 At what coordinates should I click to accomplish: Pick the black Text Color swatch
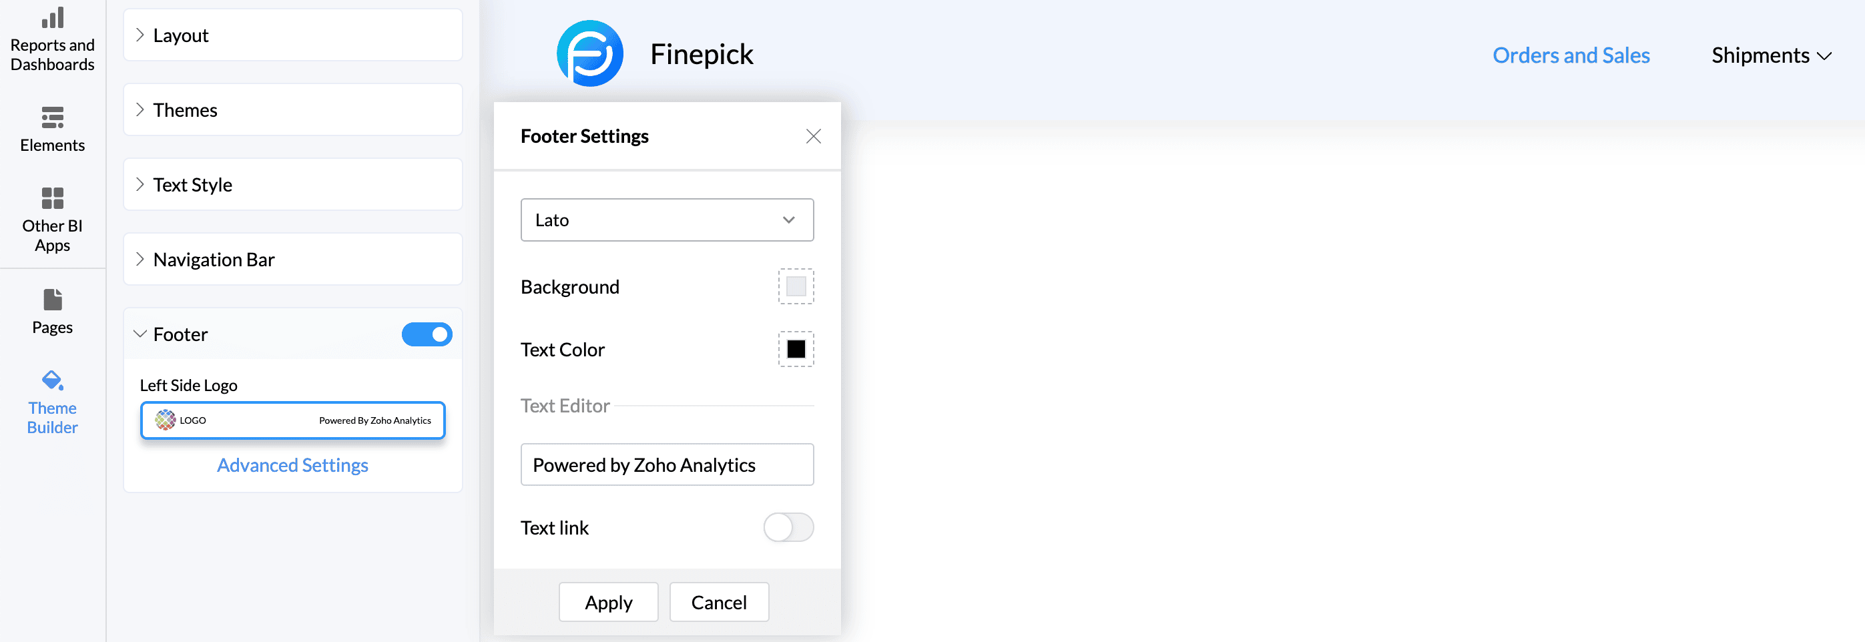[796, 350]
